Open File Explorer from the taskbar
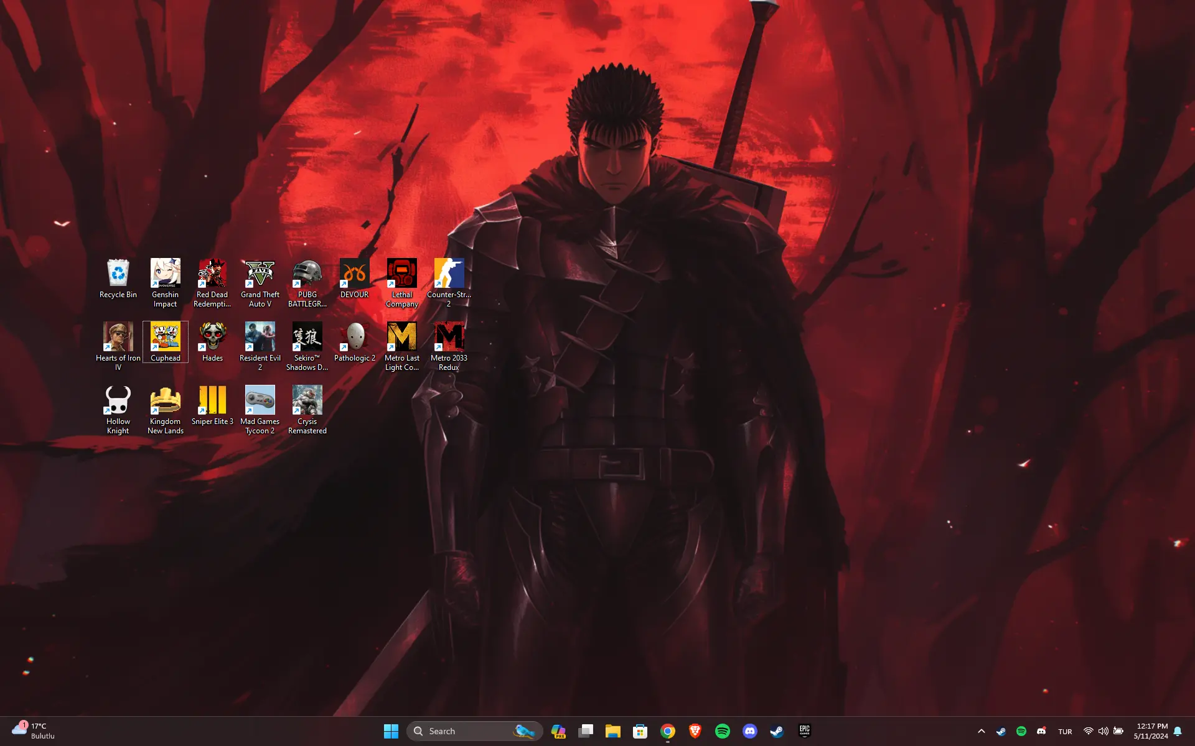Viewport: 1195px width, 746px height. pyautogui.click(x=613, y=731)
